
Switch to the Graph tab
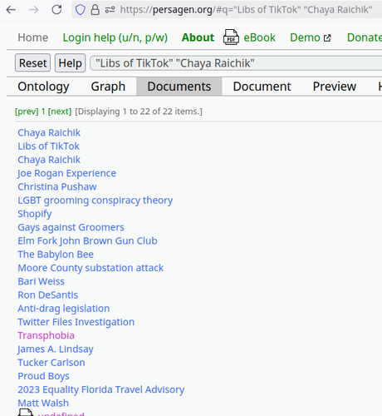pos(108,87)
